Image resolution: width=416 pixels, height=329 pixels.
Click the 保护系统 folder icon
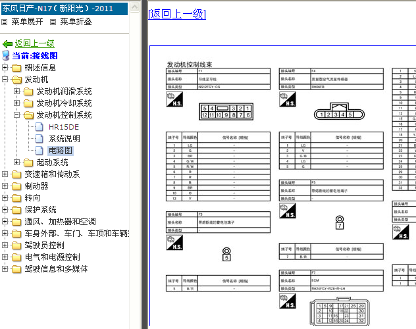[x=16, y=210]
